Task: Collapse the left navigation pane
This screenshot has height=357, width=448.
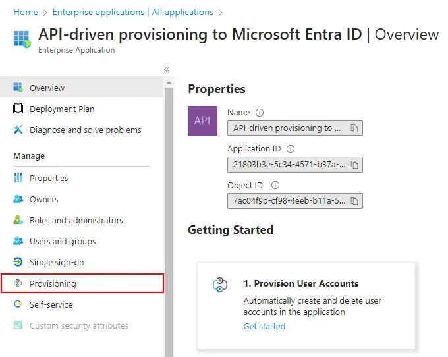Action: coord(167,69)
